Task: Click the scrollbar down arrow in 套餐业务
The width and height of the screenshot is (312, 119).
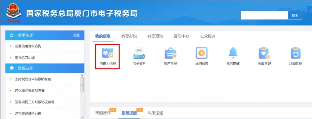Action: coord(82,117)
